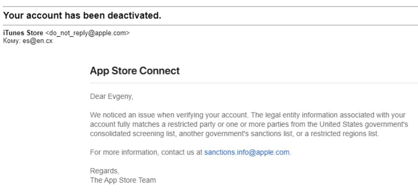The image size is (418, 193).
Task: Click the subject line 'Your account has been deactivated.'
Action: [82, 15]
